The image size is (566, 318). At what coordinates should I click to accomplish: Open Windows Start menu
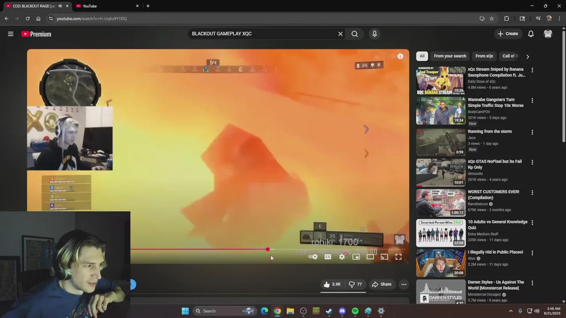[185, 311]
